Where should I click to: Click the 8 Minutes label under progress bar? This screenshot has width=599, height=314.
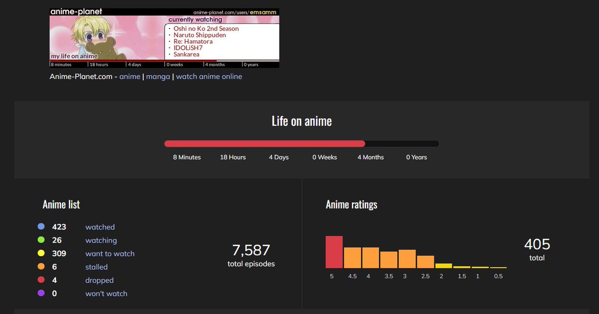click(187, 157)
